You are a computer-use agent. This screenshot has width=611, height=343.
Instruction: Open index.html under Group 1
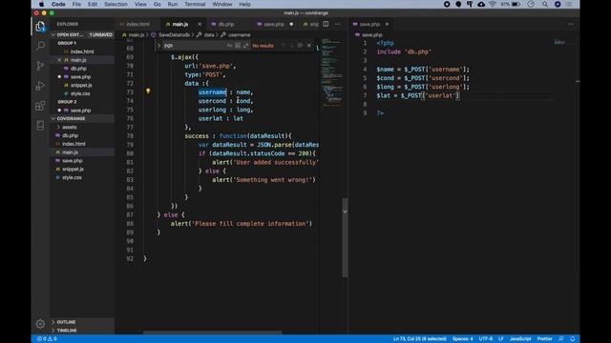[82, 51]
